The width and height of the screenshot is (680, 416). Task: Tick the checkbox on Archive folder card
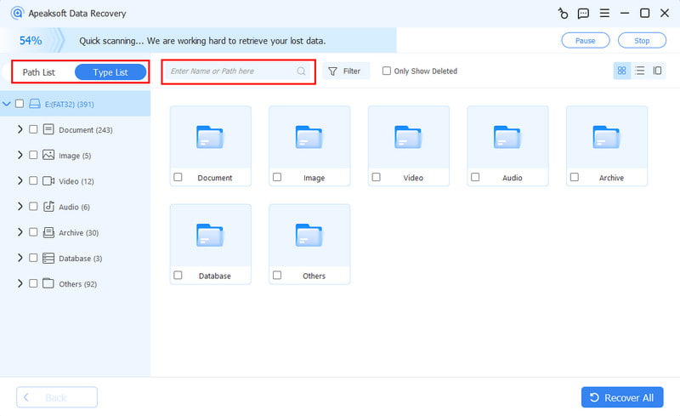(x=575, y=177)
